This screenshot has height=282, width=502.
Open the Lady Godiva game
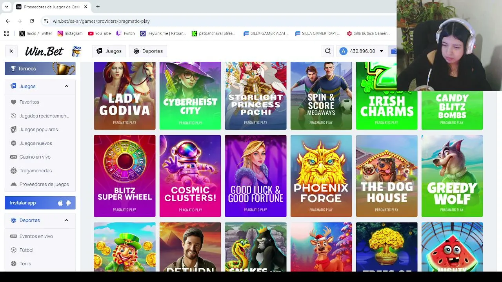click(x=125, y=96)
